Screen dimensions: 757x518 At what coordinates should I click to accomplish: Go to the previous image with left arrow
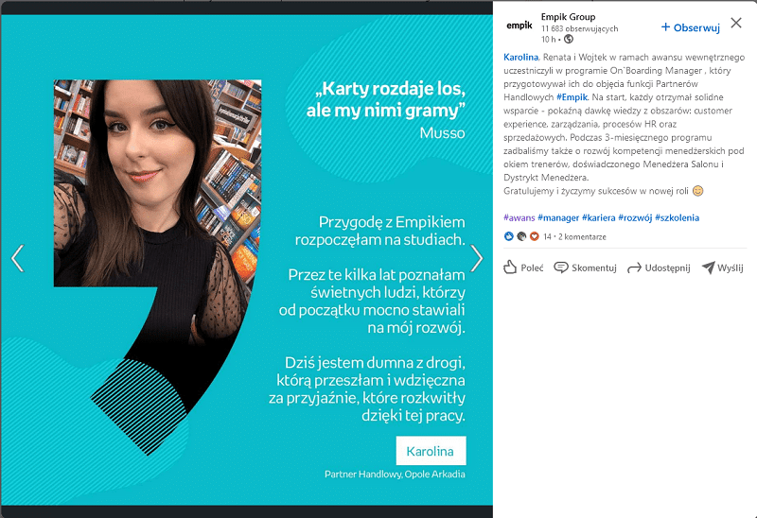pos(17,258)
